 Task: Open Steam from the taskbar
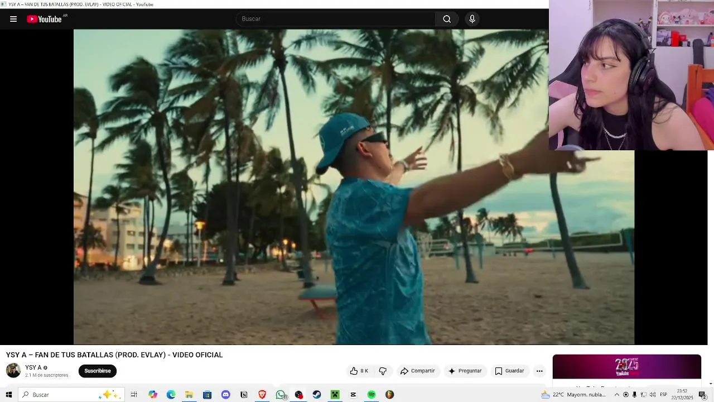pyautogui.click(x=317, y=395)
